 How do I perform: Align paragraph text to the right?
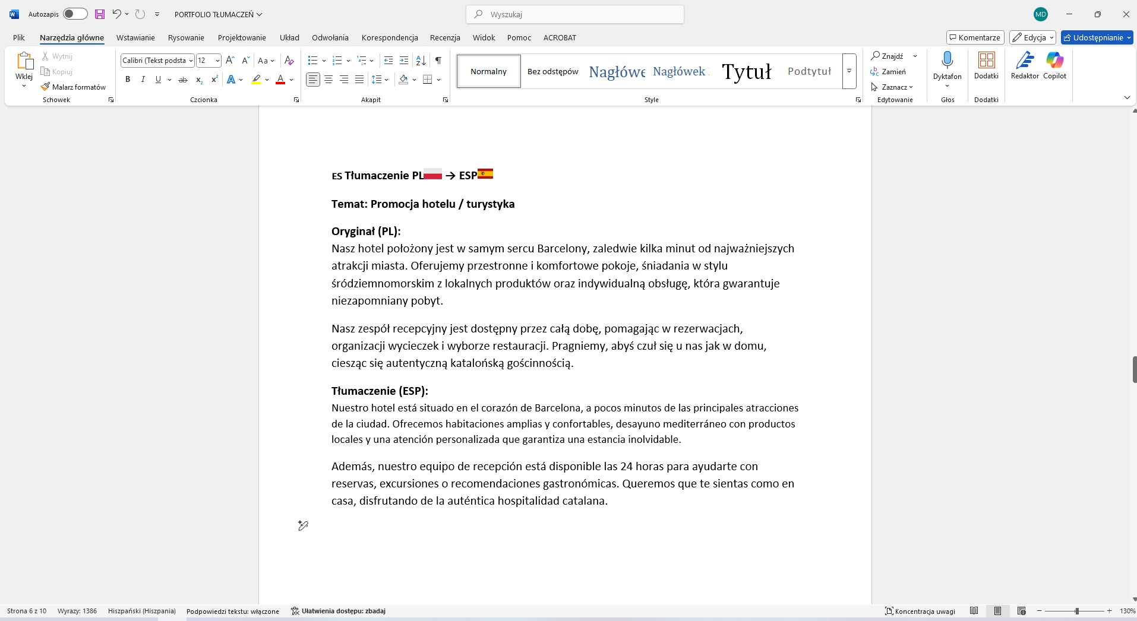(x=344, y=80)
